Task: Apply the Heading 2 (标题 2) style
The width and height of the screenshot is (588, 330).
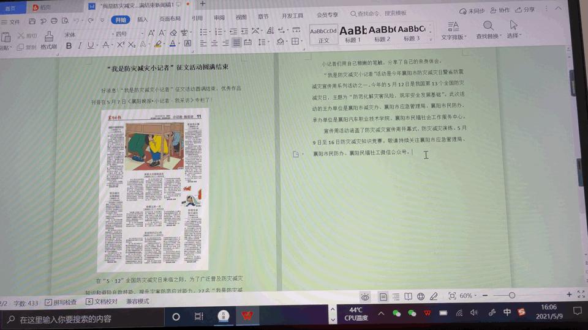Action: (x=382, y=33)
